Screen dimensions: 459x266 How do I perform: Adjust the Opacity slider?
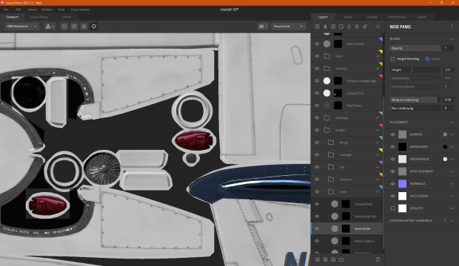coord(415,48)
